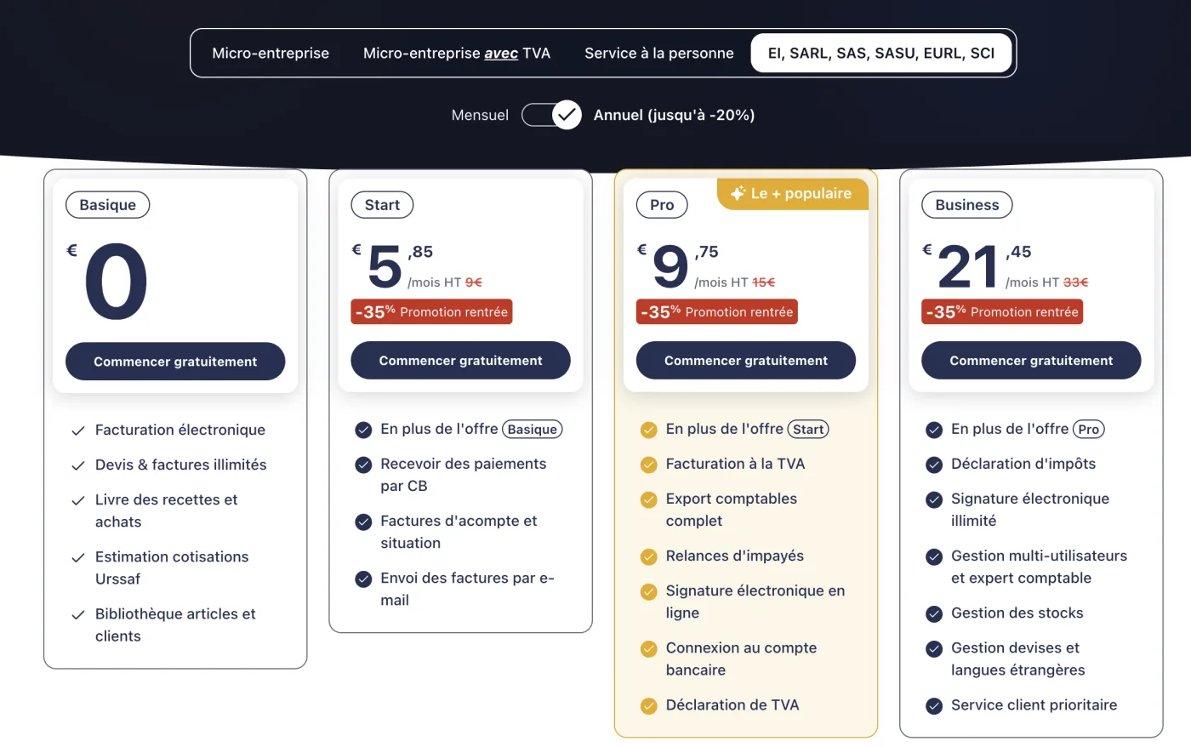Click the yellow check beside Connexion au compte bancaire
The height and width of the screenshot is (747, 1191).
pos(648,648)
